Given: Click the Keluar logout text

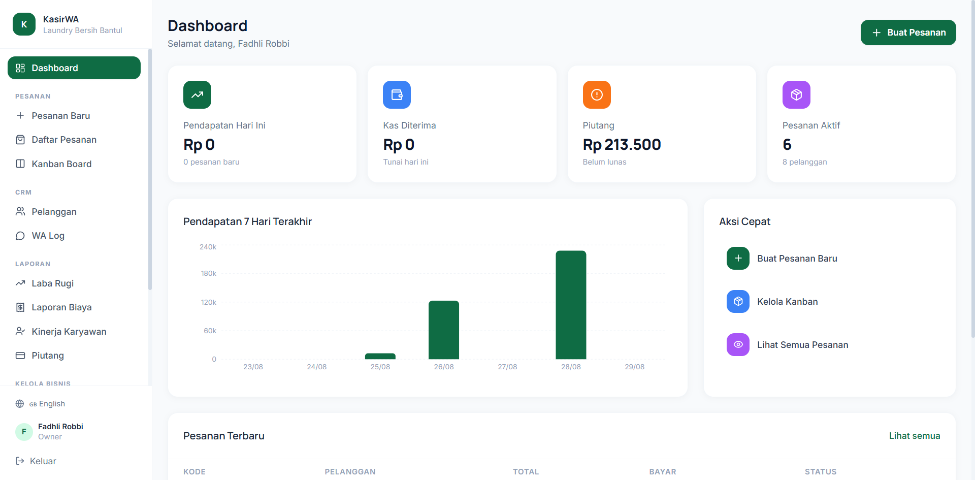Looking at the screenshot, I should point(43,461).
